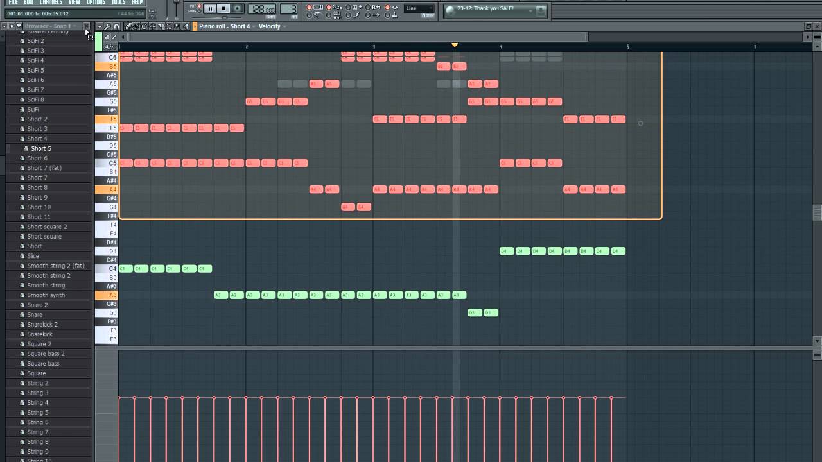
Task: Select the delete tool in piano roll toolbar
Action: [144, 26]
